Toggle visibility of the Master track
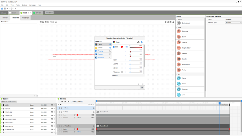Image resolution: width=242 pixels, height=136 pixels. [x=60, y=108]
